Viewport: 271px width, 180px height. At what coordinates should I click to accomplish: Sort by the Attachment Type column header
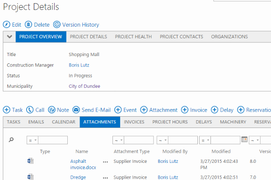tap(131, 152)
